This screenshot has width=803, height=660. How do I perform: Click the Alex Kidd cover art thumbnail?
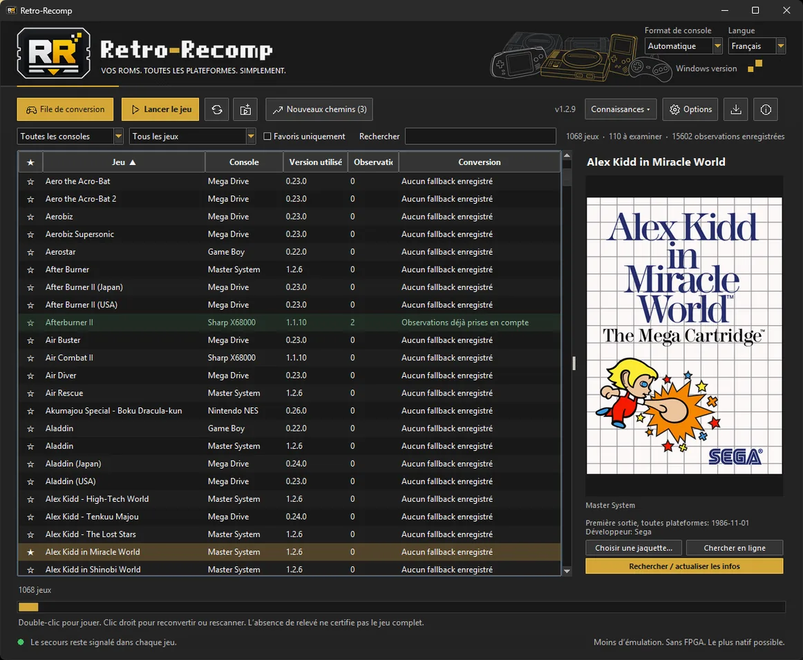(684, 336)
